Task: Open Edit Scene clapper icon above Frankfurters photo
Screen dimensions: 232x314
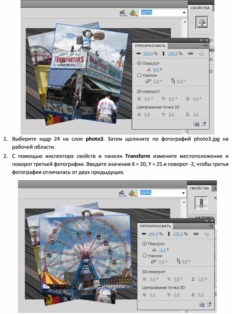Action: [x=123, y=13]
